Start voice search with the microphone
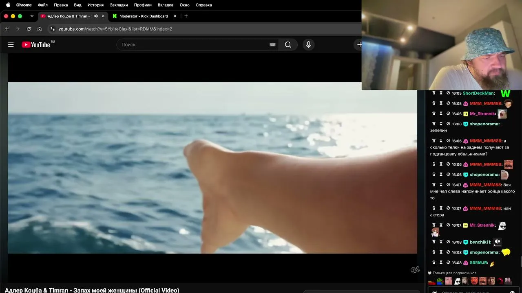Viewport: 522px width, 293px height. (x=308, y=45)
